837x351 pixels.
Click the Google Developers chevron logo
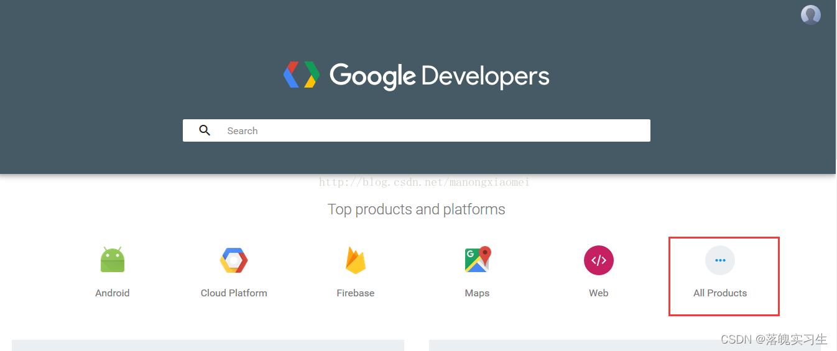(302, 75)
